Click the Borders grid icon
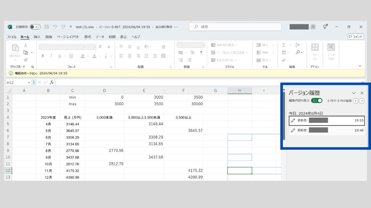Viewport: 371px width, 208px height. 71,56
